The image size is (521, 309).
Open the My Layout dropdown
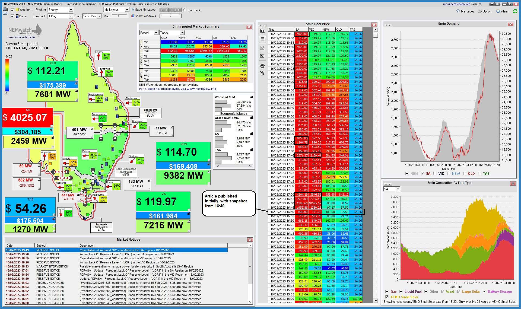tap(116, 10)
